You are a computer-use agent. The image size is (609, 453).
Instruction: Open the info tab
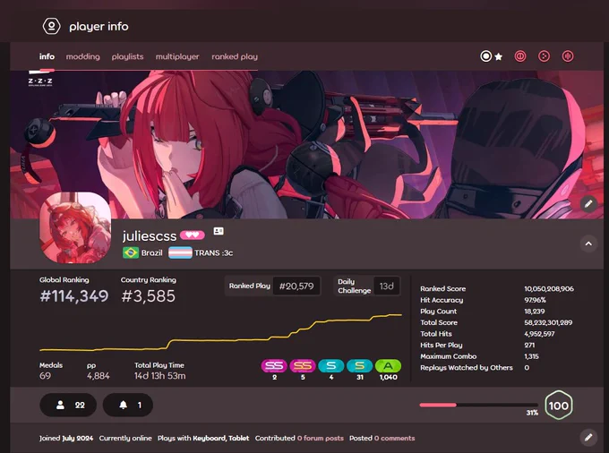click(x=47, y=56)
